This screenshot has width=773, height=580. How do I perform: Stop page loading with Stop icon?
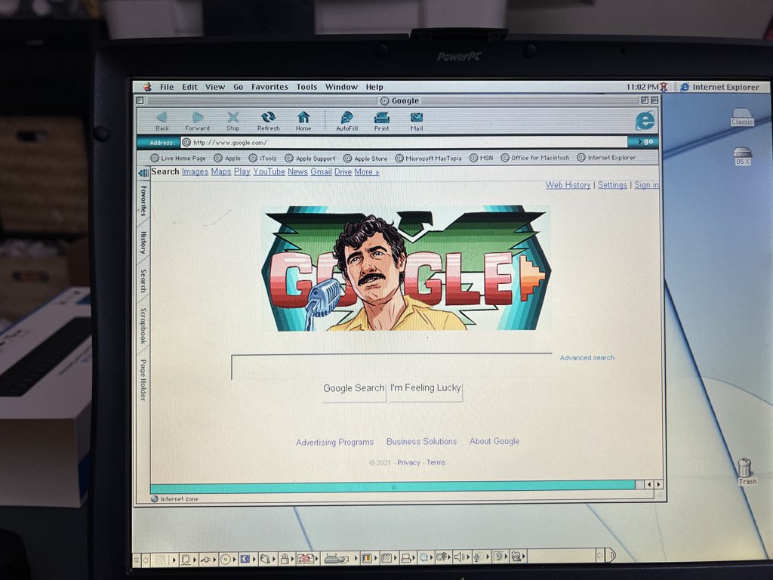coord(233,121)
